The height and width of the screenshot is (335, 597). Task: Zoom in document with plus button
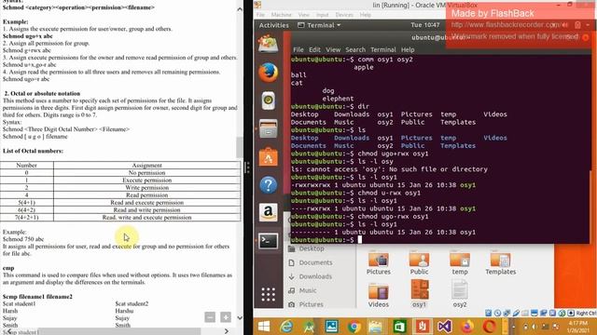[226, 316]
